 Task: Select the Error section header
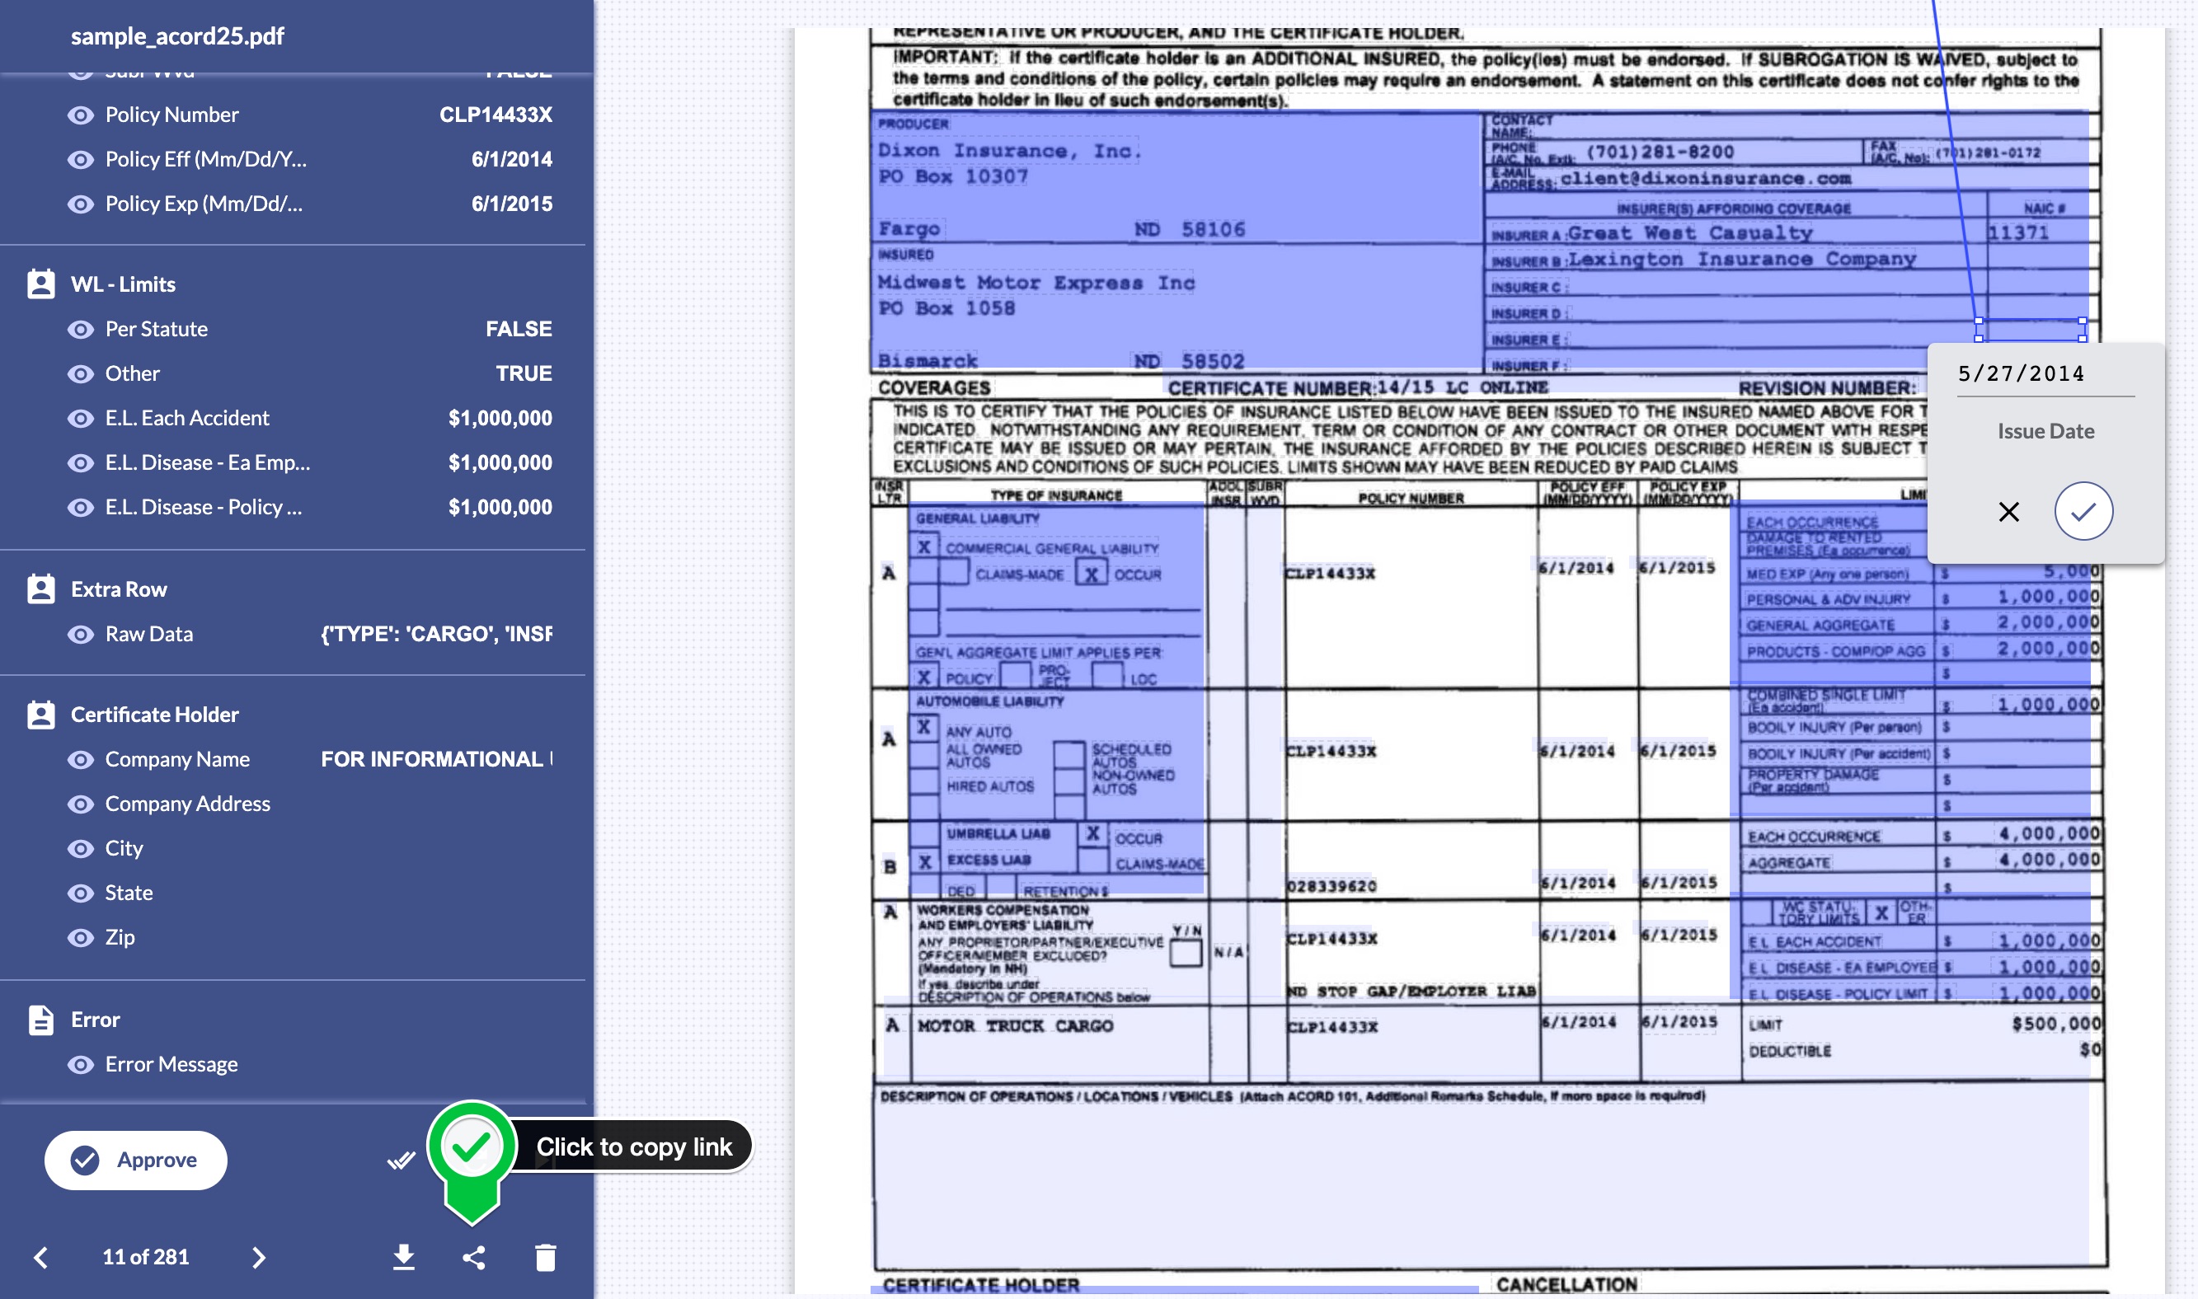(x=96, y=1020)
